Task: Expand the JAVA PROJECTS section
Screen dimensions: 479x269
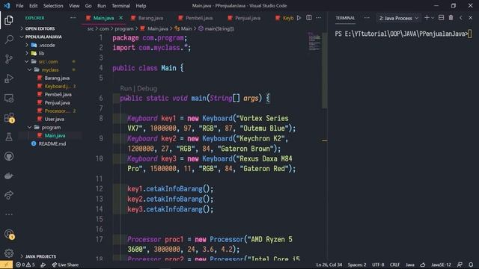Action: point(40,256)
